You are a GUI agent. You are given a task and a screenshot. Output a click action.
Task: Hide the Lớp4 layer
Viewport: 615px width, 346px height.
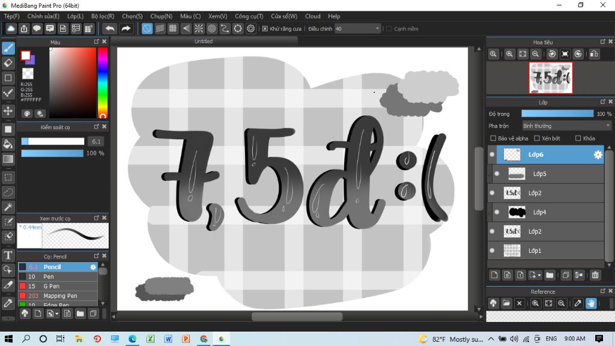pos(497,212)
